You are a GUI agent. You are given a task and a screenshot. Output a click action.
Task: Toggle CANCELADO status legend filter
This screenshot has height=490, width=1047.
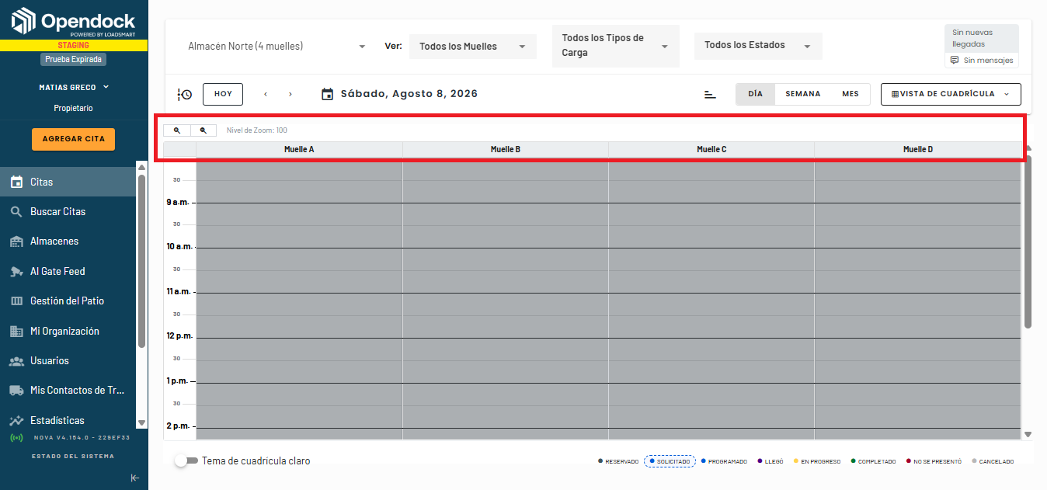click(x=992, y=461)
